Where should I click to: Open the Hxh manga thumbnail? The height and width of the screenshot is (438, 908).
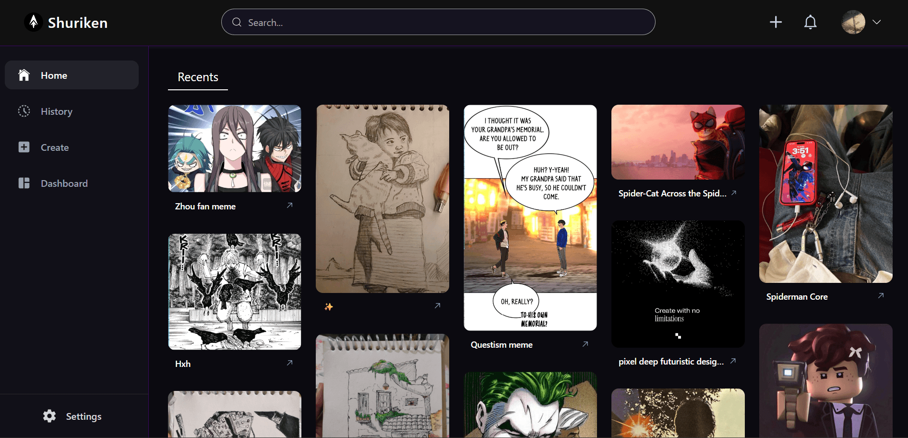coord(235,292)
